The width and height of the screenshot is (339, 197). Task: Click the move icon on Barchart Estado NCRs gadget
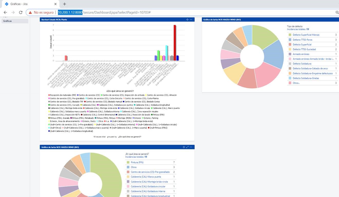coord(187,20)
